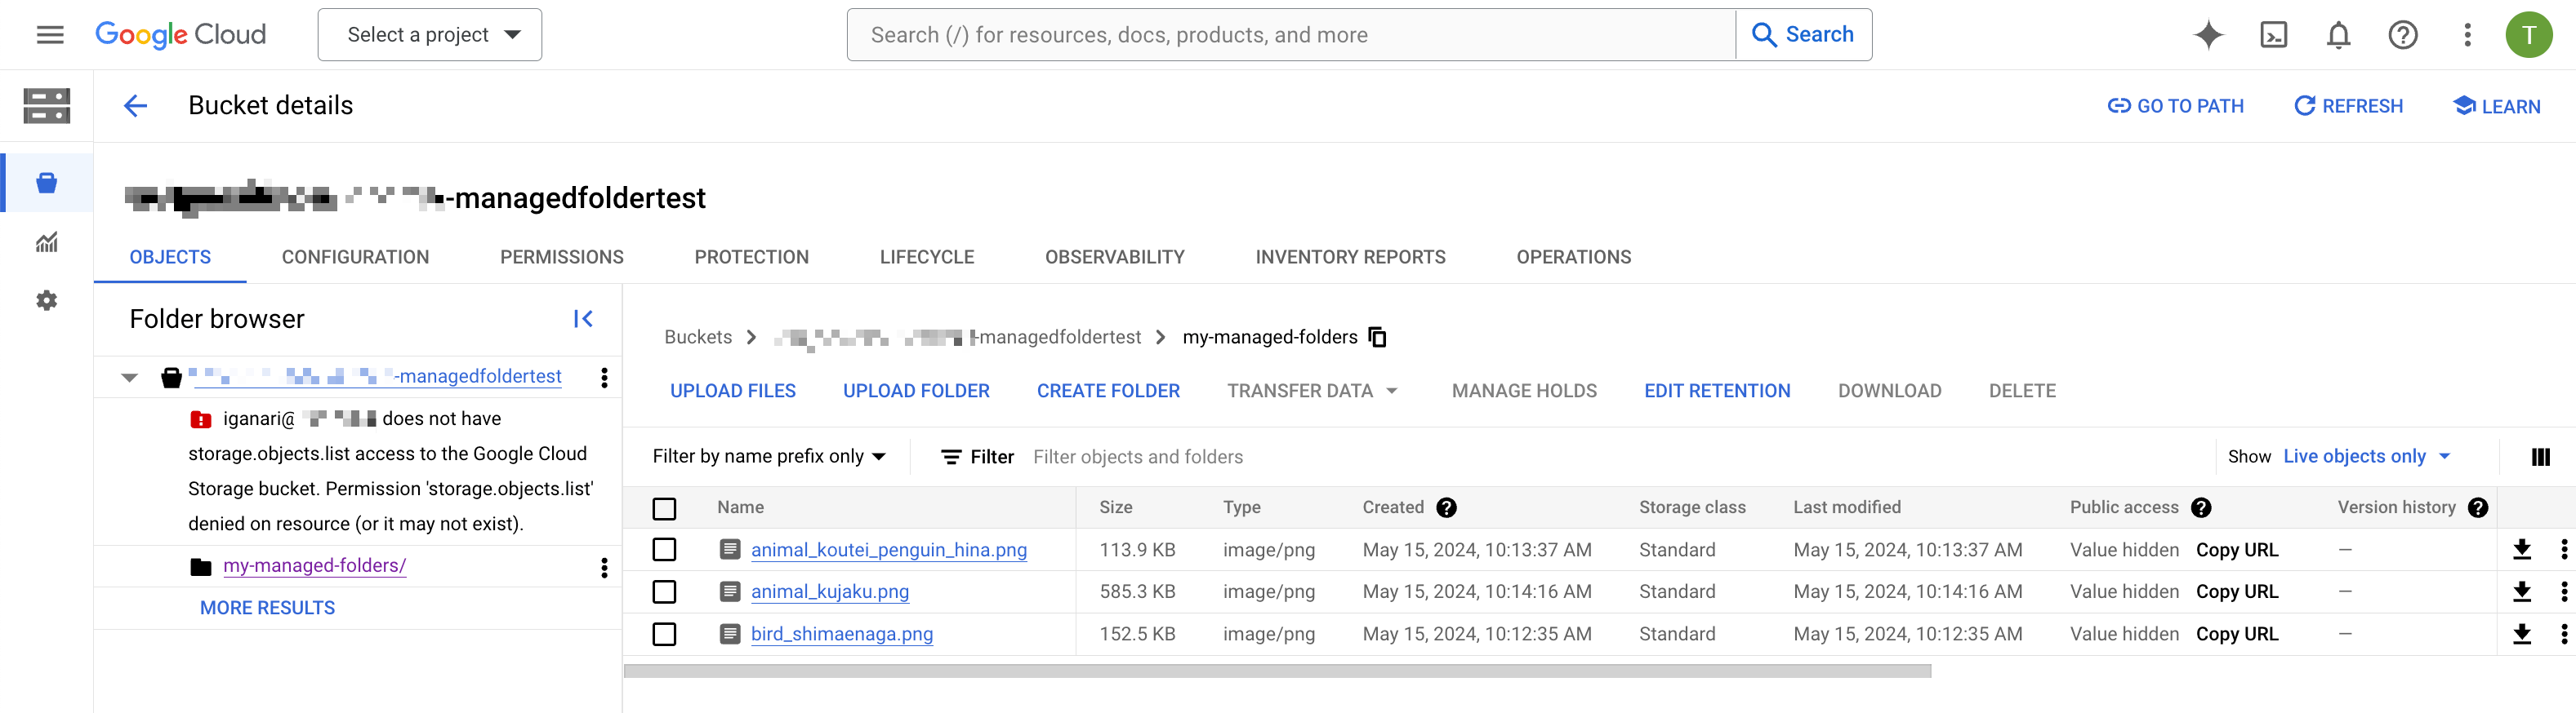Check the animal_koutei_penguin_hina.png checkbox

[x=664, y=550]
